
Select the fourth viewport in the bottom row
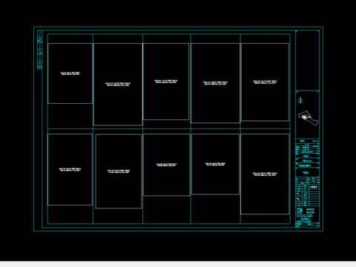215,164
